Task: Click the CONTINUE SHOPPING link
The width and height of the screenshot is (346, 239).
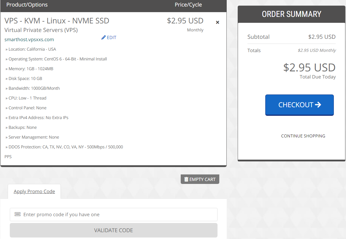Action: click(x=303, y=136)
